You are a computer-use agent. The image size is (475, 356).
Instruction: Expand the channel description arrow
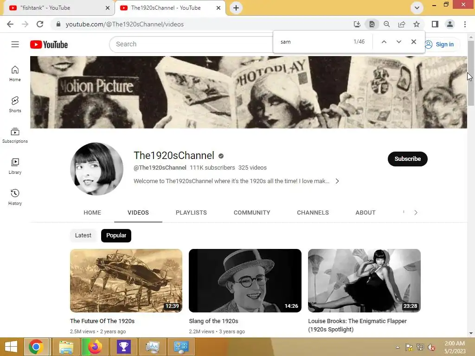[x=337, y=181]
